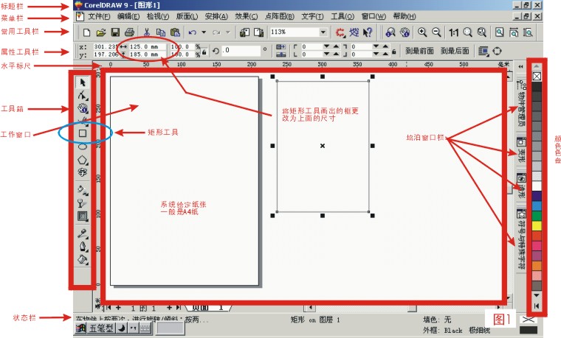Viewport: 561px width, 338px height.
Task: Select the Interactive Fill bucket tool
Action: (x=83, y=189)
